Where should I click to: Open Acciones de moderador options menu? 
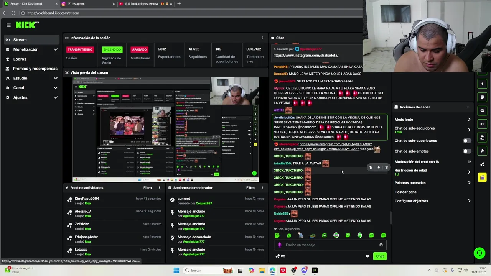(x=262, y=188)
